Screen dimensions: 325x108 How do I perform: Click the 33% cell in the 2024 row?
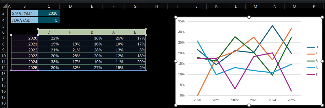[x=49, y=62]
